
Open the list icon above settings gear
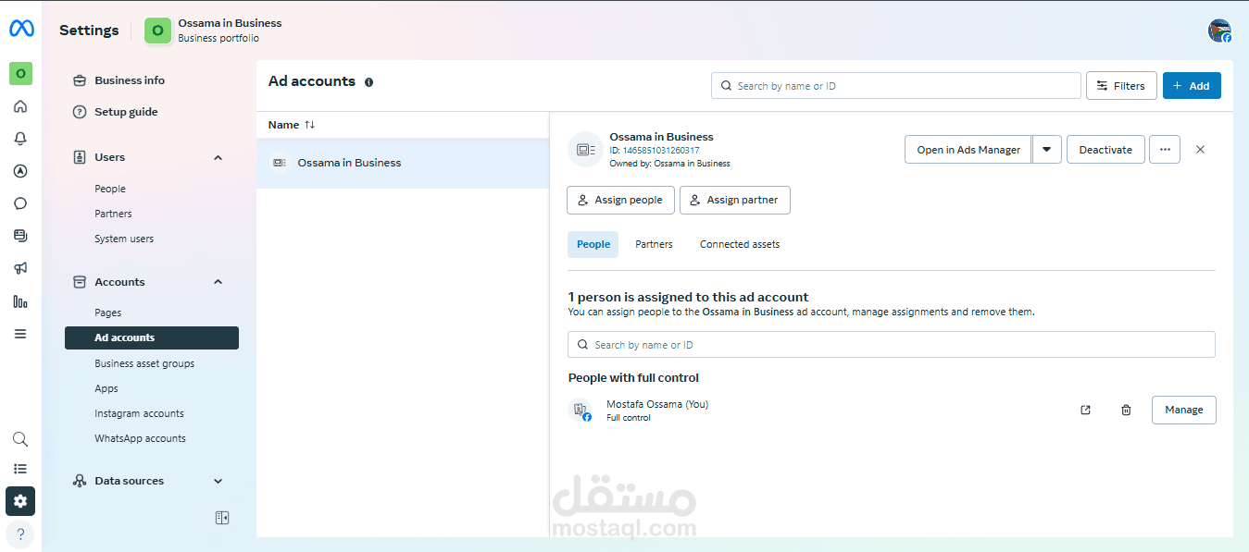click(x=20, y=469)
